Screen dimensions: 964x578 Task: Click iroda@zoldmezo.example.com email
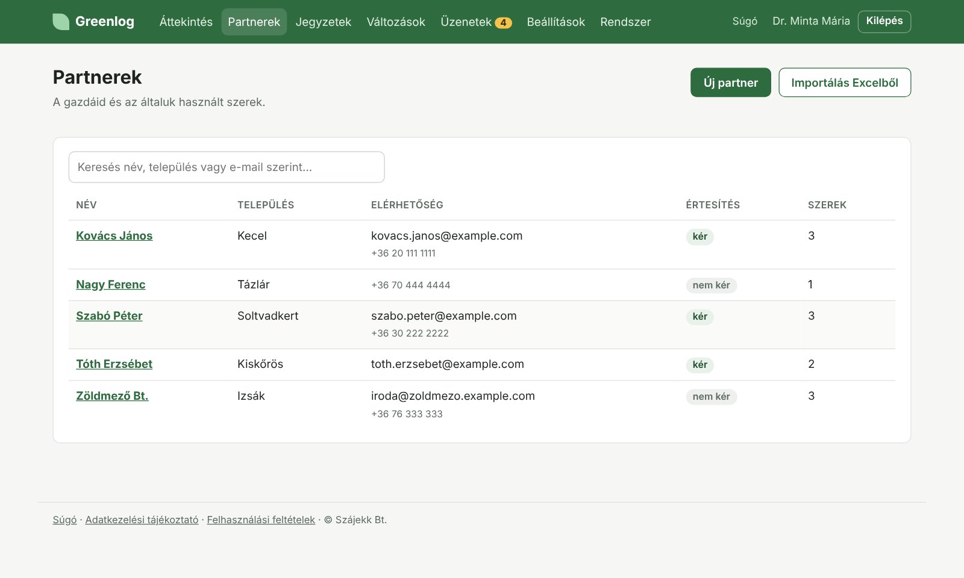pos(452,396)
